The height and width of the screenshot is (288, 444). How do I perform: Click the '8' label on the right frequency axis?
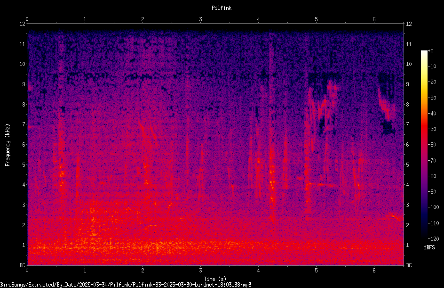(x=407, y=105)
